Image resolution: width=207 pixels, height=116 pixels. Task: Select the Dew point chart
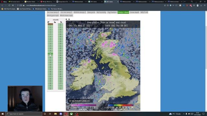tap(91, 12)
